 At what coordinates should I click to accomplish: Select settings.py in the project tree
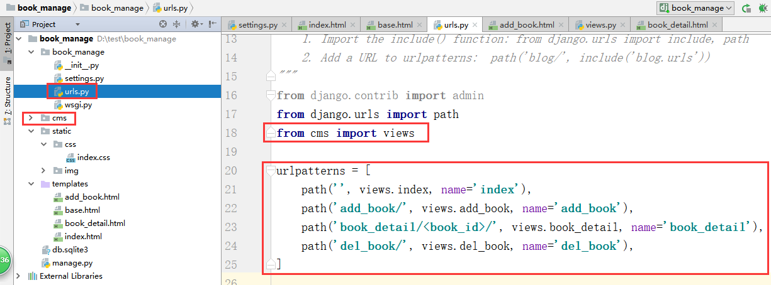click(79, 78)
